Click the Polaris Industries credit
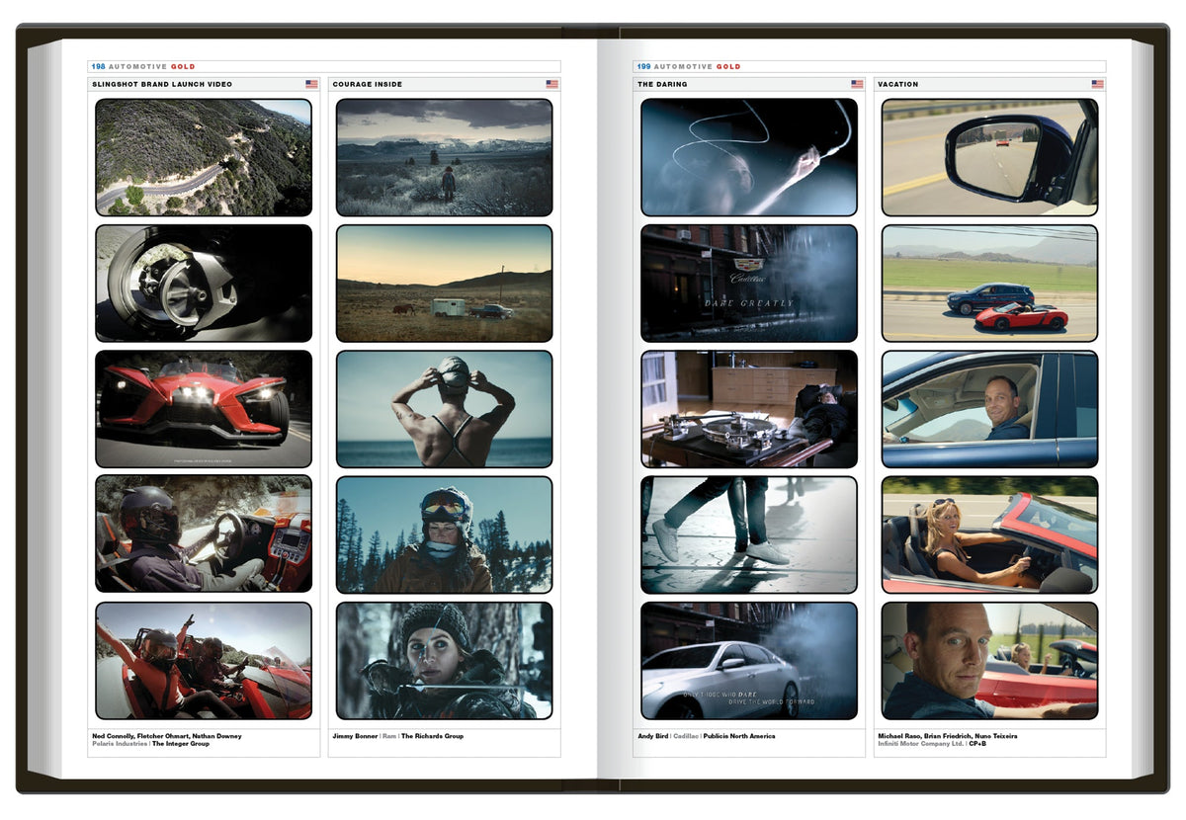The height and width of the screenshot is (820, 1186). (x=120, y=744)
